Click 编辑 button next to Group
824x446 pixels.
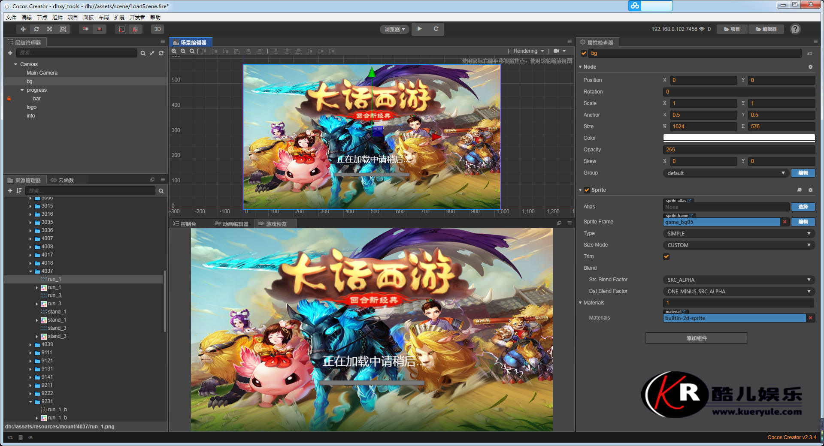pos(803,173)
